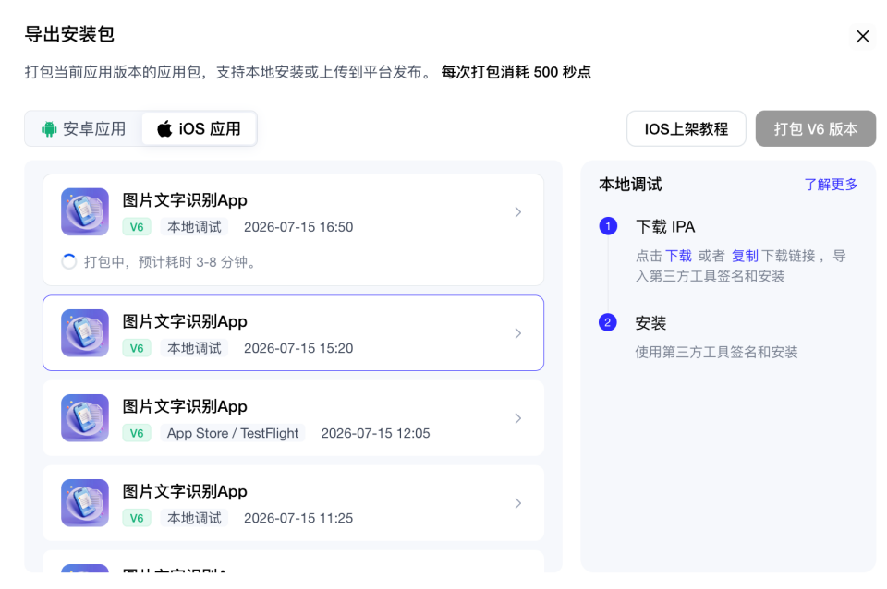Click the Android robot icon
This screenshot has height=589, width=887.
(x=49, y=129)
